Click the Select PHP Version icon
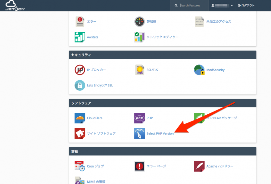 [x=140, y=133]
